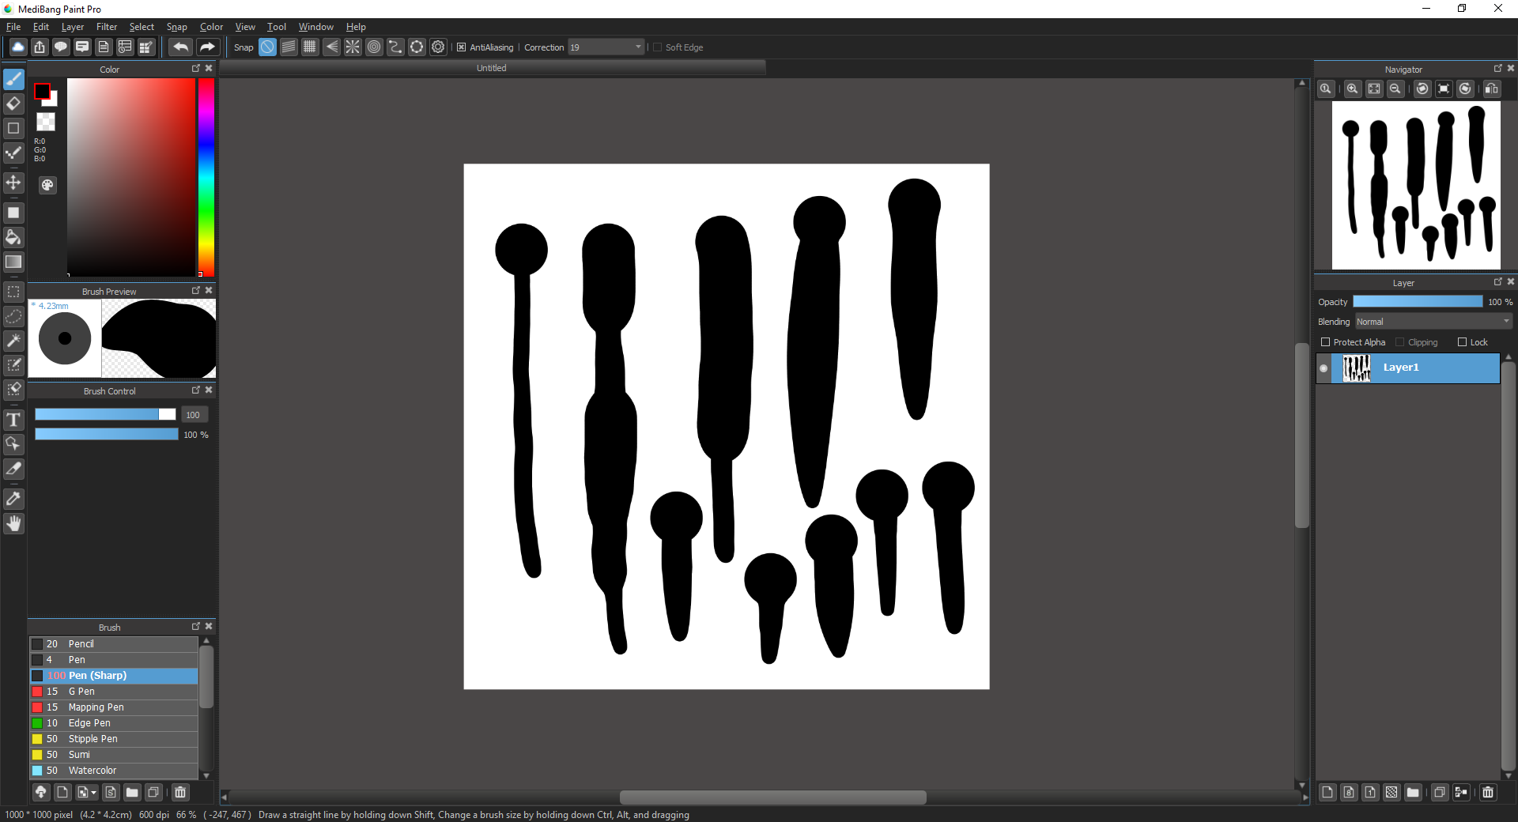Select the Bucket fill tool
Image resolution: width=1518 pixels, height=822 pixels.
click(x=13, y=237)
